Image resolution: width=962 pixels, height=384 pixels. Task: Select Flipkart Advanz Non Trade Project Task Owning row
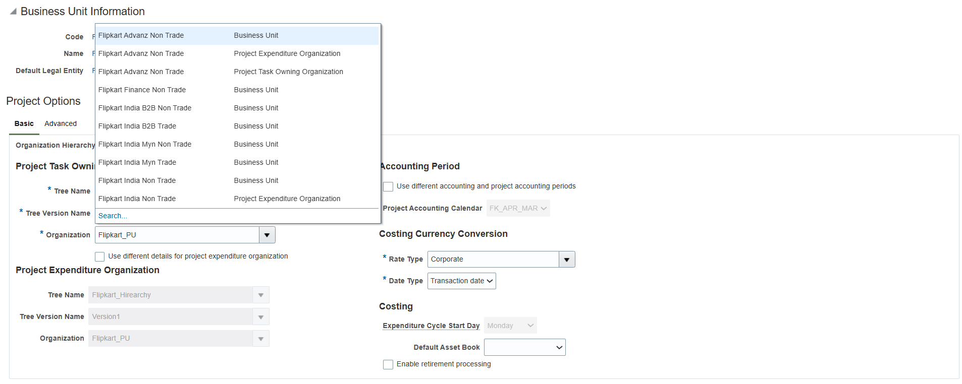pyautogui.click(x=237, y=72)
